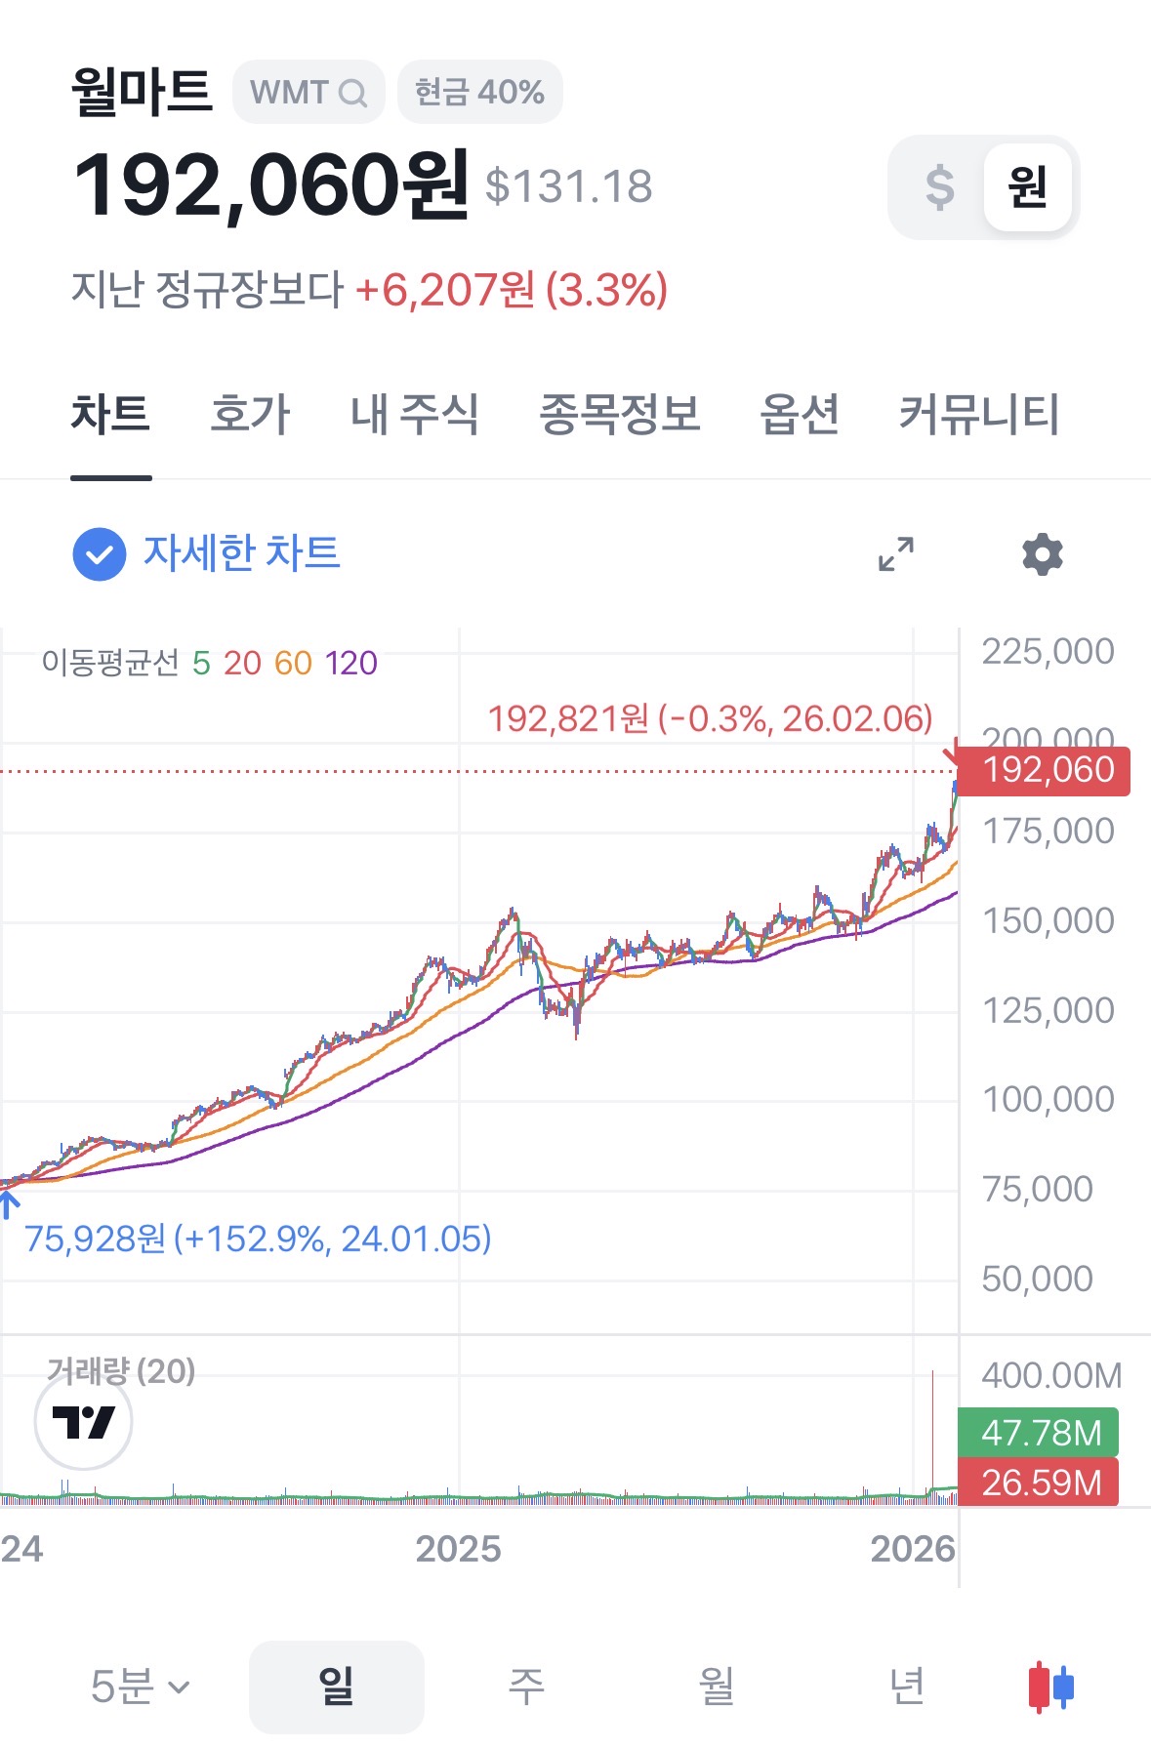The image size is (1151, 1748).
Task: Tap the blue low-price arrow marker
Action: click(9, 1205)
